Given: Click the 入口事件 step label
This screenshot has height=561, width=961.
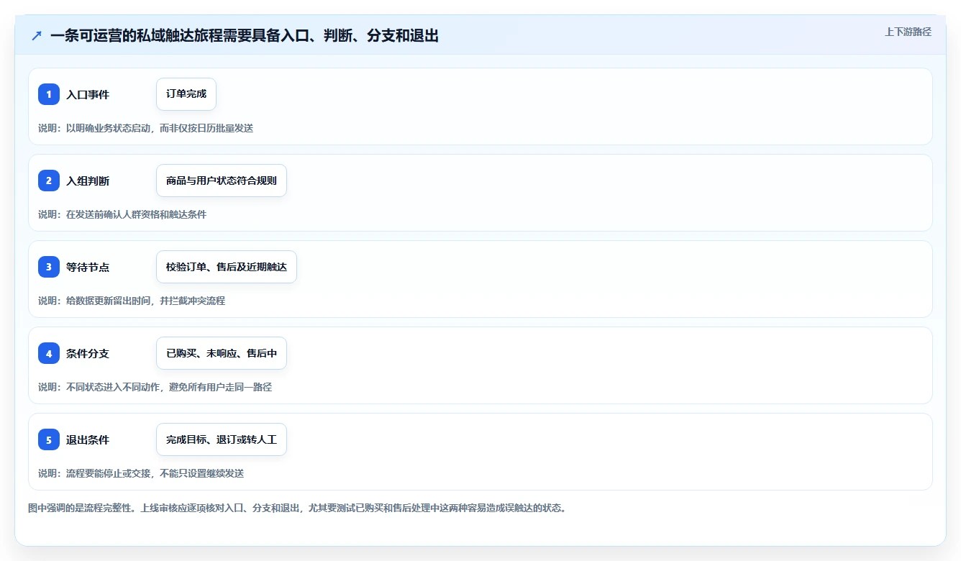Looking at the screenshot, I should [88, 95].
